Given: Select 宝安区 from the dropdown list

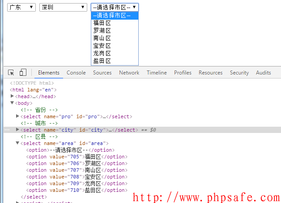Looking at the screenshot, I should [115, 46].
